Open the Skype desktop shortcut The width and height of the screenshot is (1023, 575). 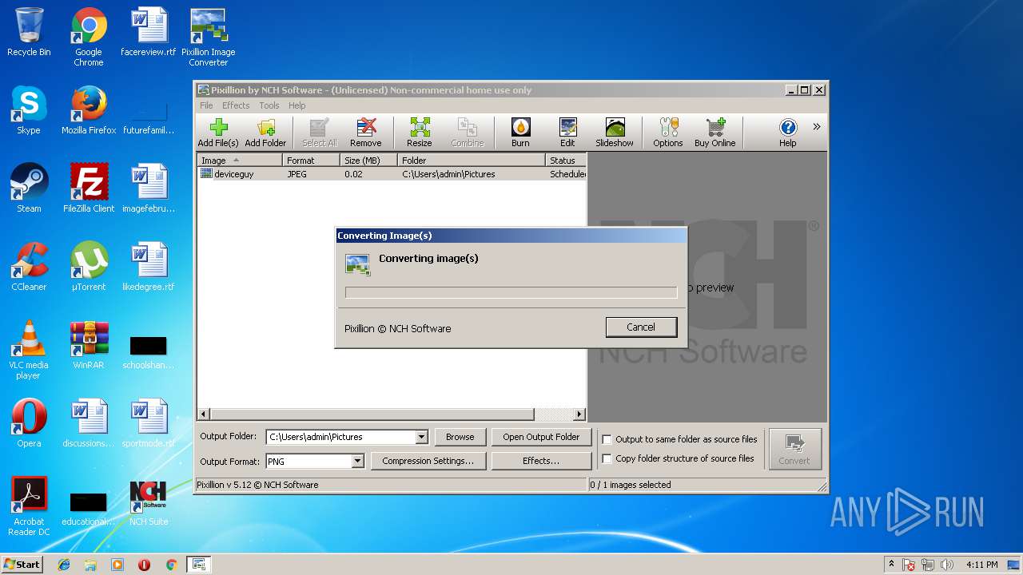click(29, 111)
